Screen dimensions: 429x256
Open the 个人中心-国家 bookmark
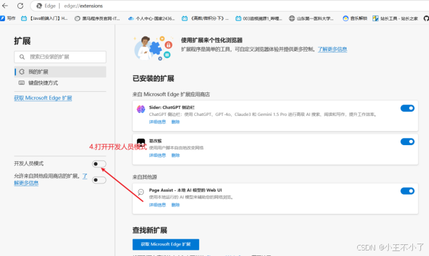[x=151, y=19]
